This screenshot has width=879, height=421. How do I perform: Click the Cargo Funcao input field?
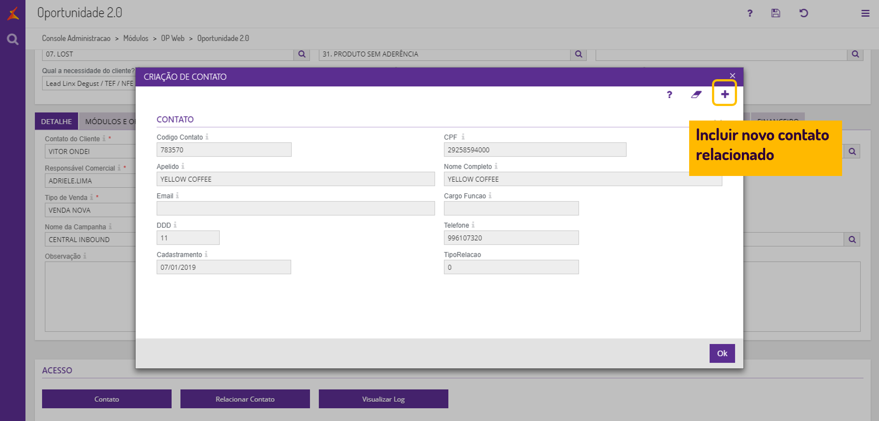(511, 209)
